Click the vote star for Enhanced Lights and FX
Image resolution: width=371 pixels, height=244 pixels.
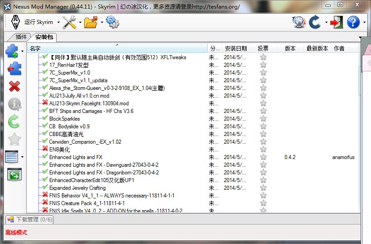[x=263, y=157]
